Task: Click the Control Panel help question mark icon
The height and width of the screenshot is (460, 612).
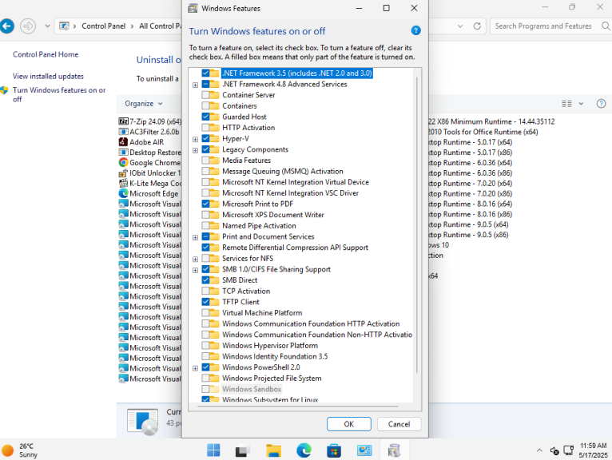Action: click(601, 103)
